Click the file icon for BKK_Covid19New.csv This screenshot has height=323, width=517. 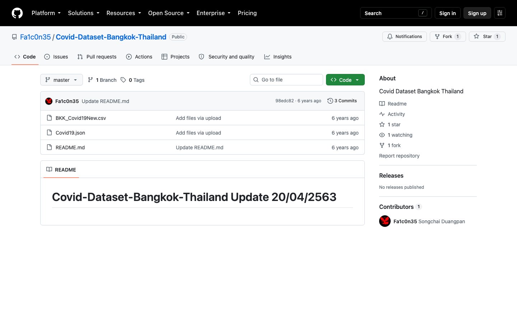(50, 118)
